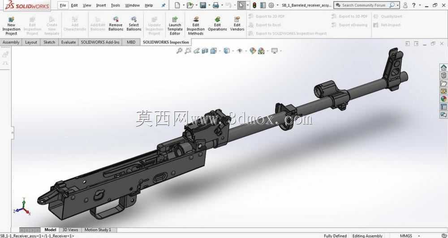
Task: Click Hide/Show Items icon
Action: pos(240,51)
